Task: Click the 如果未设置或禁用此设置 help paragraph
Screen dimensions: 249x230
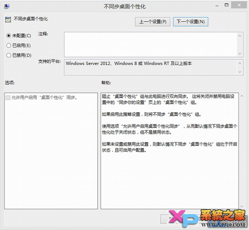Action: [x=169, y=147]
